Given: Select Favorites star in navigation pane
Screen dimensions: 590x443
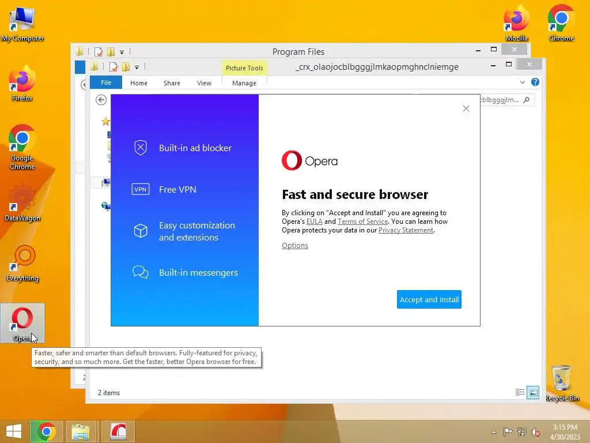Looking at the screenshot, I should click(105, 121).
